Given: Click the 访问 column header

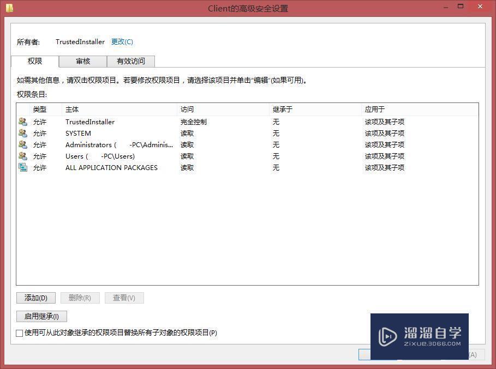Looking at the screenshot, I should [187, 109].
